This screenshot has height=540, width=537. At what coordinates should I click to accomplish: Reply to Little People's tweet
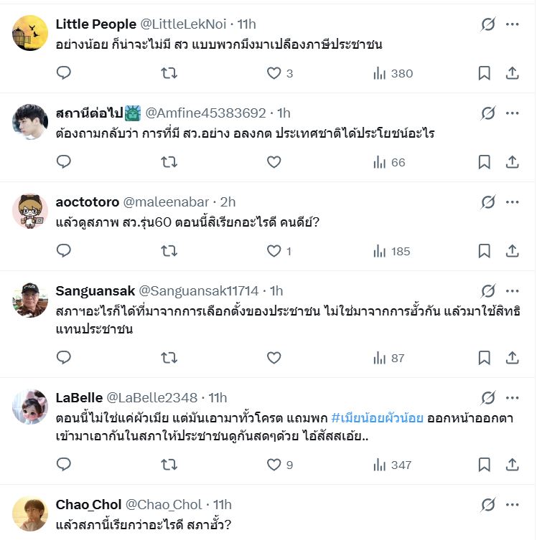64,73
